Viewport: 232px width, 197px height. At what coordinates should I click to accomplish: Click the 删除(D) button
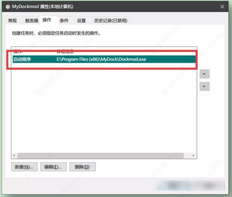(82, 167)
